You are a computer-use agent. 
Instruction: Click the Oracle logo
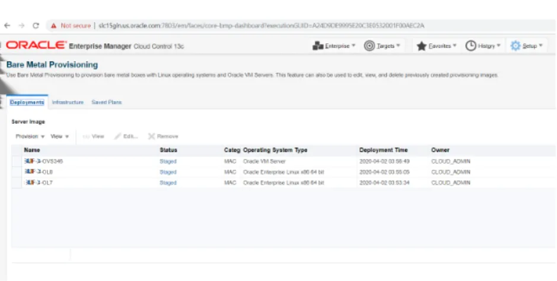[36, 46]
